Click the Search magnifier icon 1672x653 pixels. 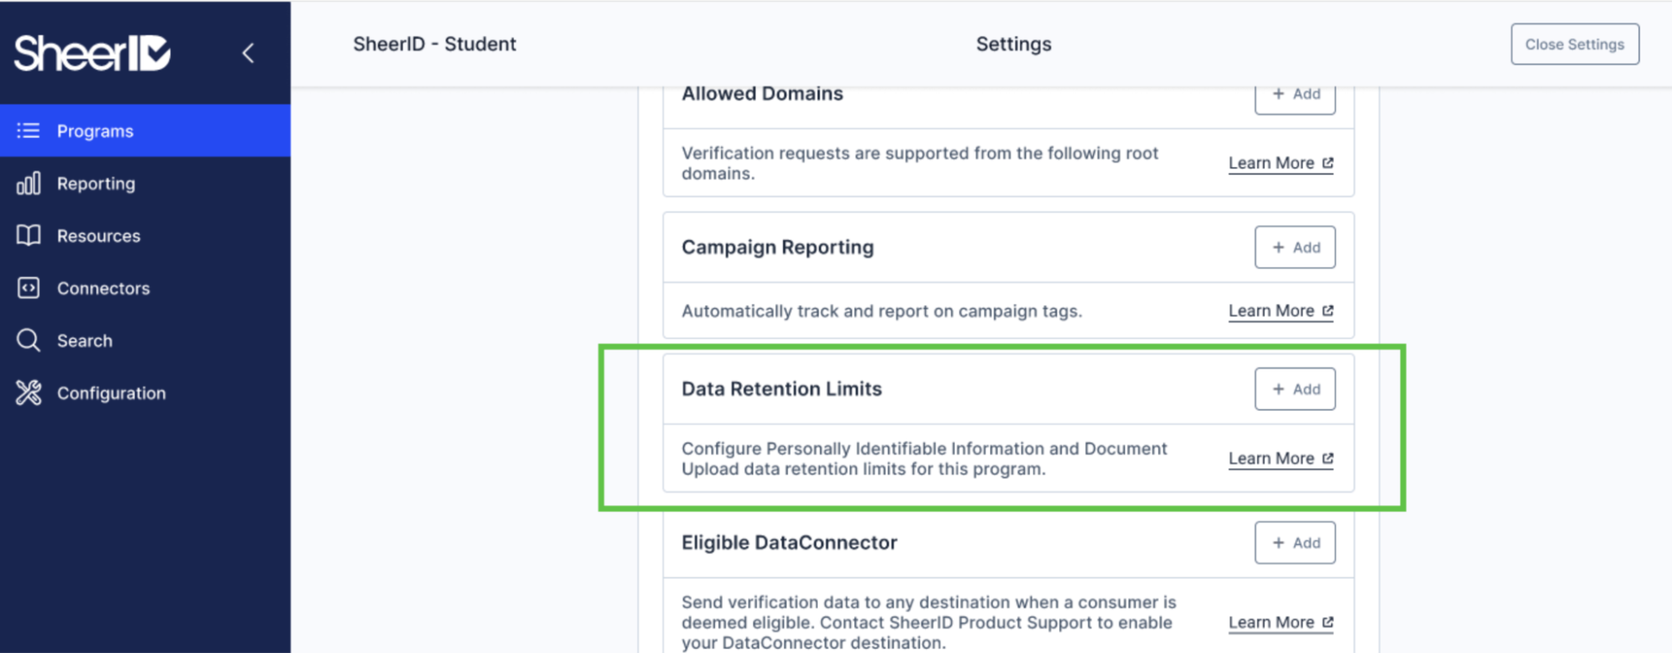click(x=28, y=340)
